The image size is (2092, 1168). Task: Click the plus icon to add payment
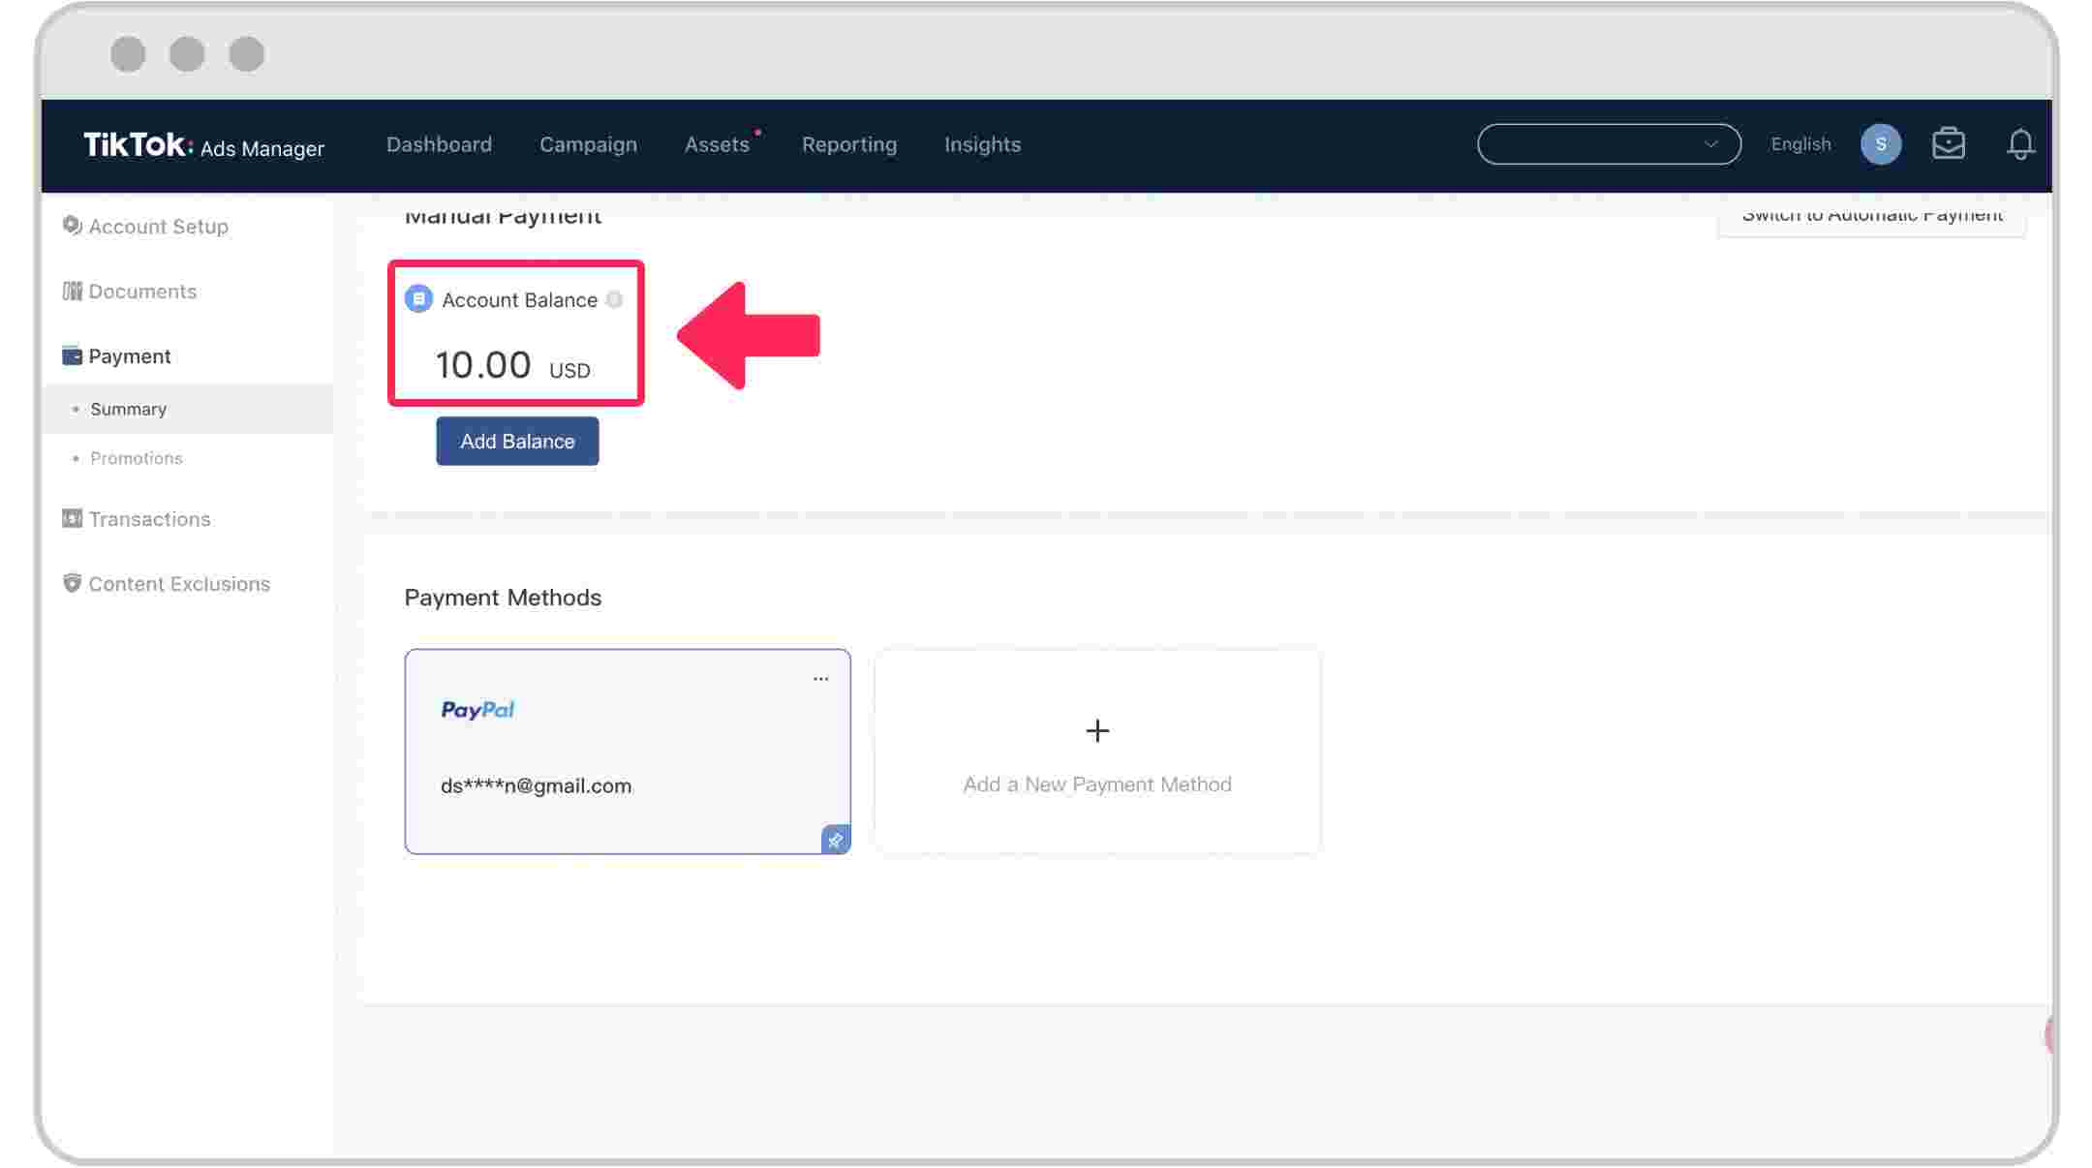click(1097, 730)
